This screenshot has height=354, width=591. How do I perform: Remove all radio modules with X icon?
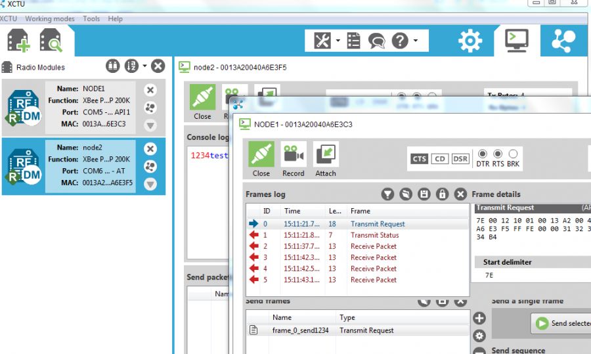(x=158, y=66)
